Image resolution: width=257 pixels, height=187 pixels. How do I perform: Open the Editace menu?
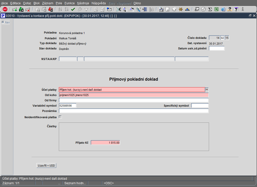[15, 3]
